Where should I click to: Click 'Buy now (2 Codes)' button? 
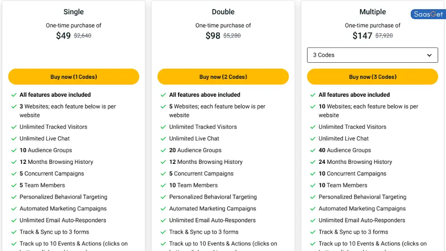click(x=223, y=77)
